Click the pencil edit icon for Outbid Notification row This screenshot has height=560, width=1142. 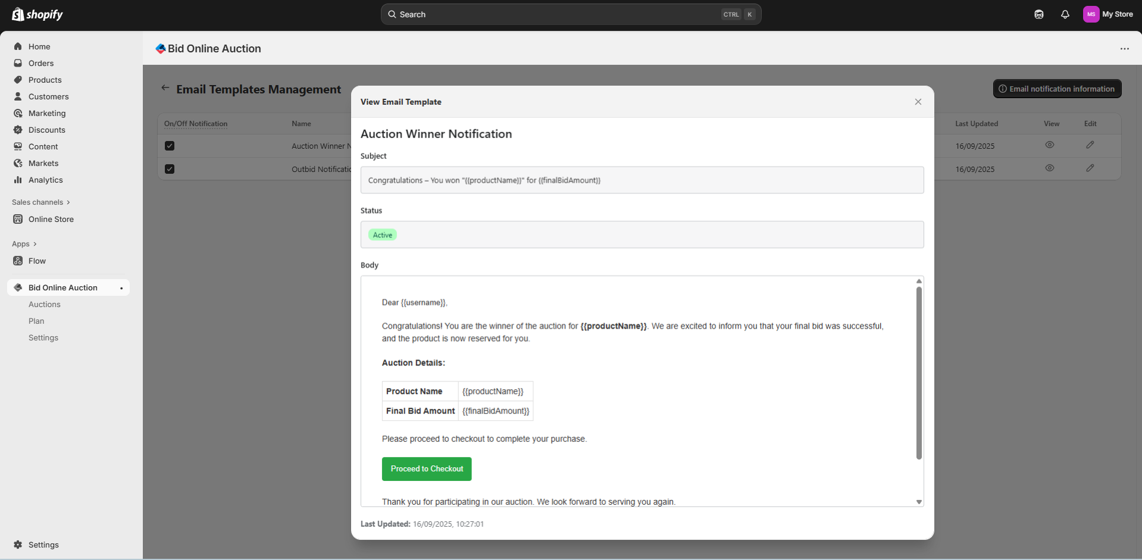pyautogui.click(x=1090, y=168)
